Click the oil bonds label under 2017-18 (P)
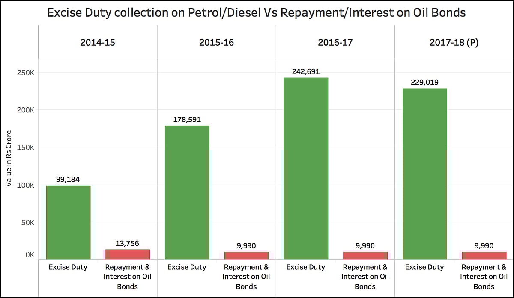Viewport: 514px width, 298px height. (x=484, y=277)
